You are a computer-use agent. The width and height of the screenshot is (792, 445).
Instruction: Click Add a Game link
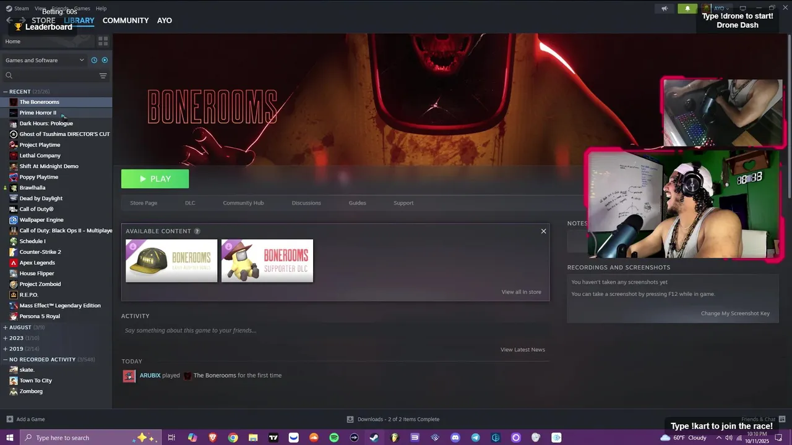tap(30, 419)
